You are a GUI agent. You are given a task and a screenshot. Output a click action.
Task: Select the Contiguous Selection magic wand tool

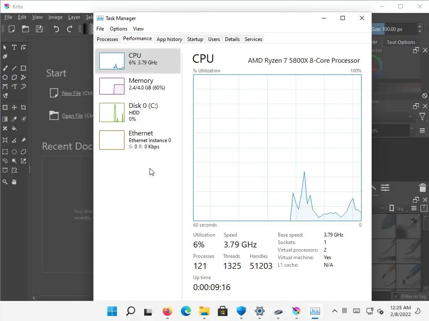(14, 161)
